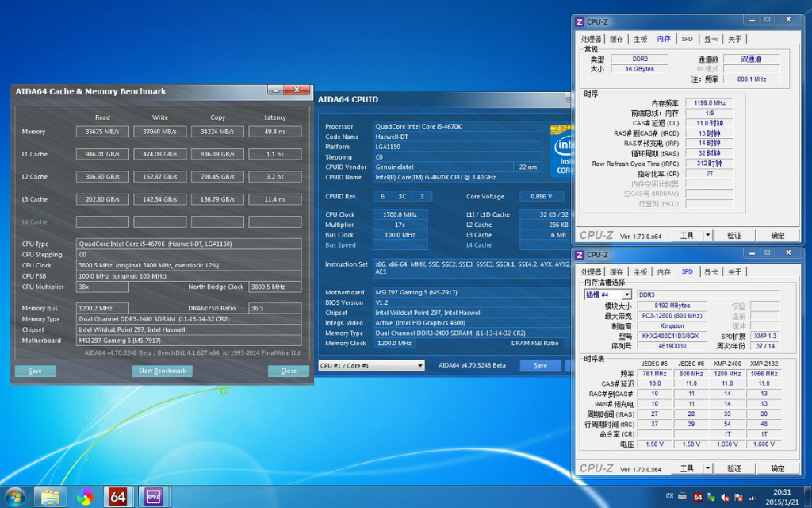Open the 处理器 tab in the lower CPU-Z window

tap(591, 271)
